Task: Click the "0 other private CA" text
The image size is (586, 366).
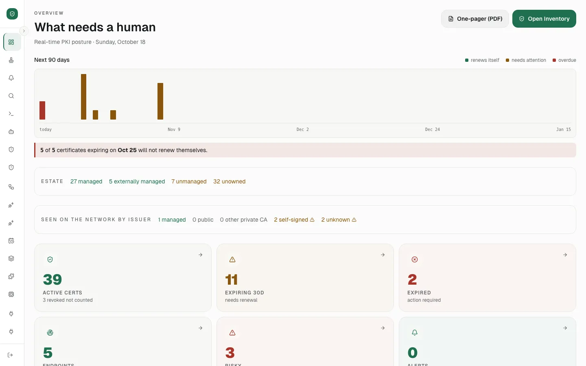Action: click(x=244, y=220)
